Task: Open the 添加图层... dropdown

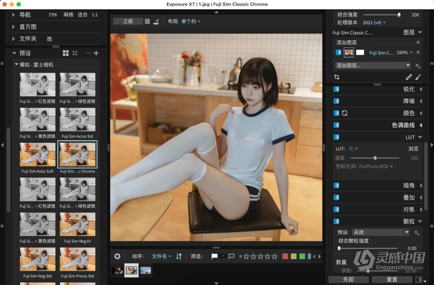Action: pyautogui.click(x=373, y=65)
